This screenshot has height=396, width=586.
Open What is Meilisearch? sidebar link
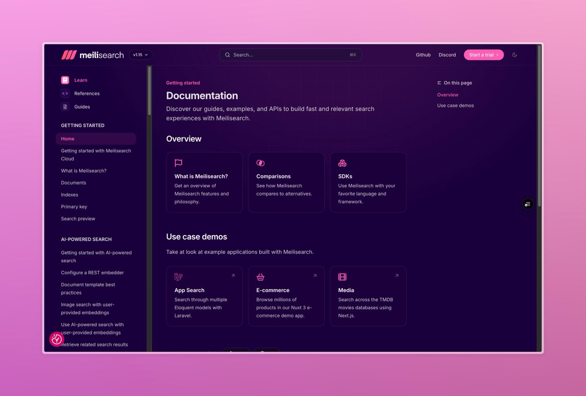pyautogui.click(x=84, y=171)
